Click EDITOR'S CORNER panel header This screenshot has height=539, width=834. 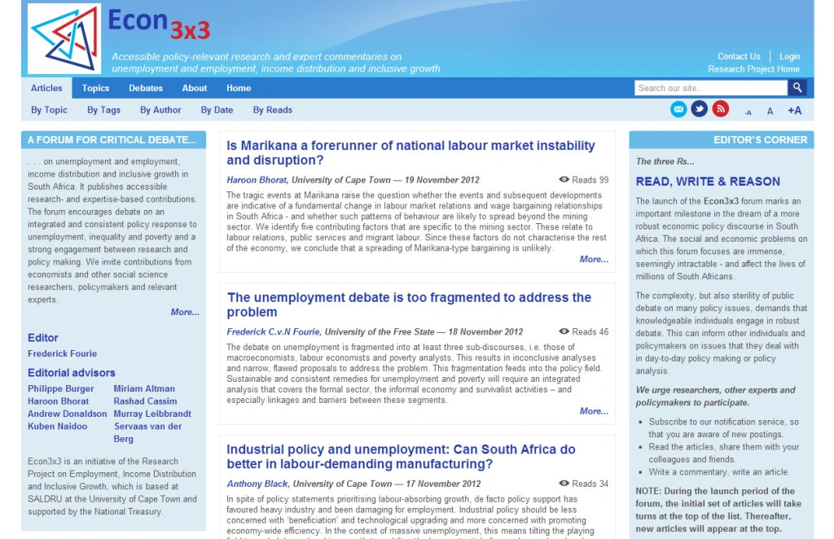click(x=722, y=140)
